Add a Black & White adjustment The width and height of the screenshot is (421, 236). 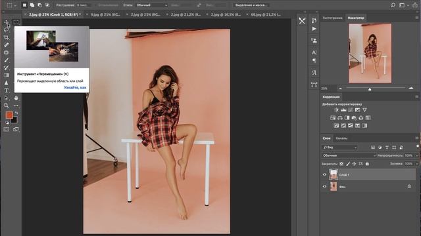point(347,118)
